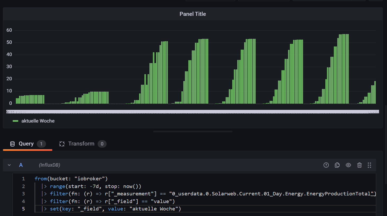Viewport: 387px width, 216px height.
Task: Click the set key line in the editor
Action: (x=111, y=209)
